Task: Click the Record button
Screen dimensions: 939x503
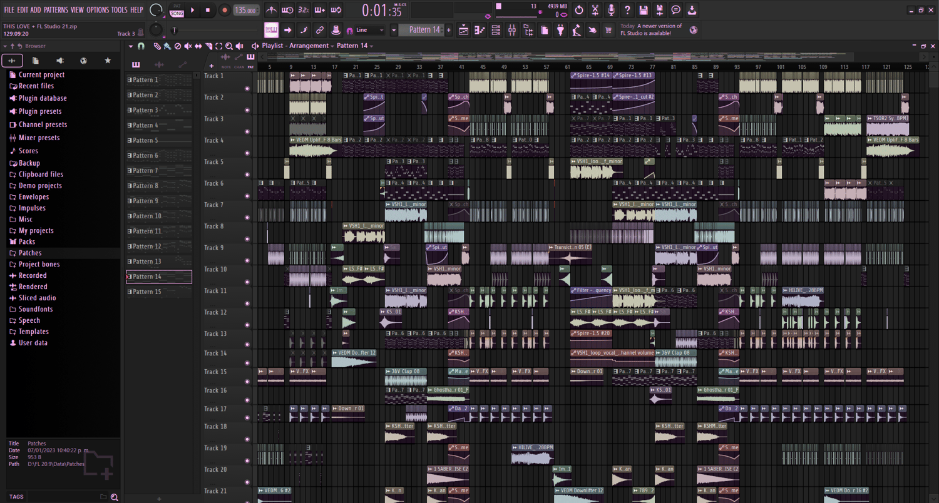Action: pyautogui.click(x=224, y=10)
